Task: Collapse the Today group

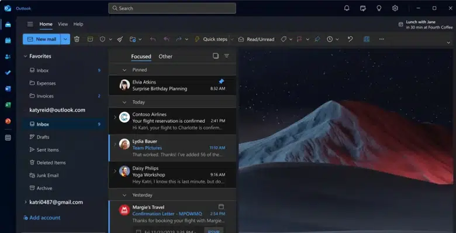Action: 125,102
